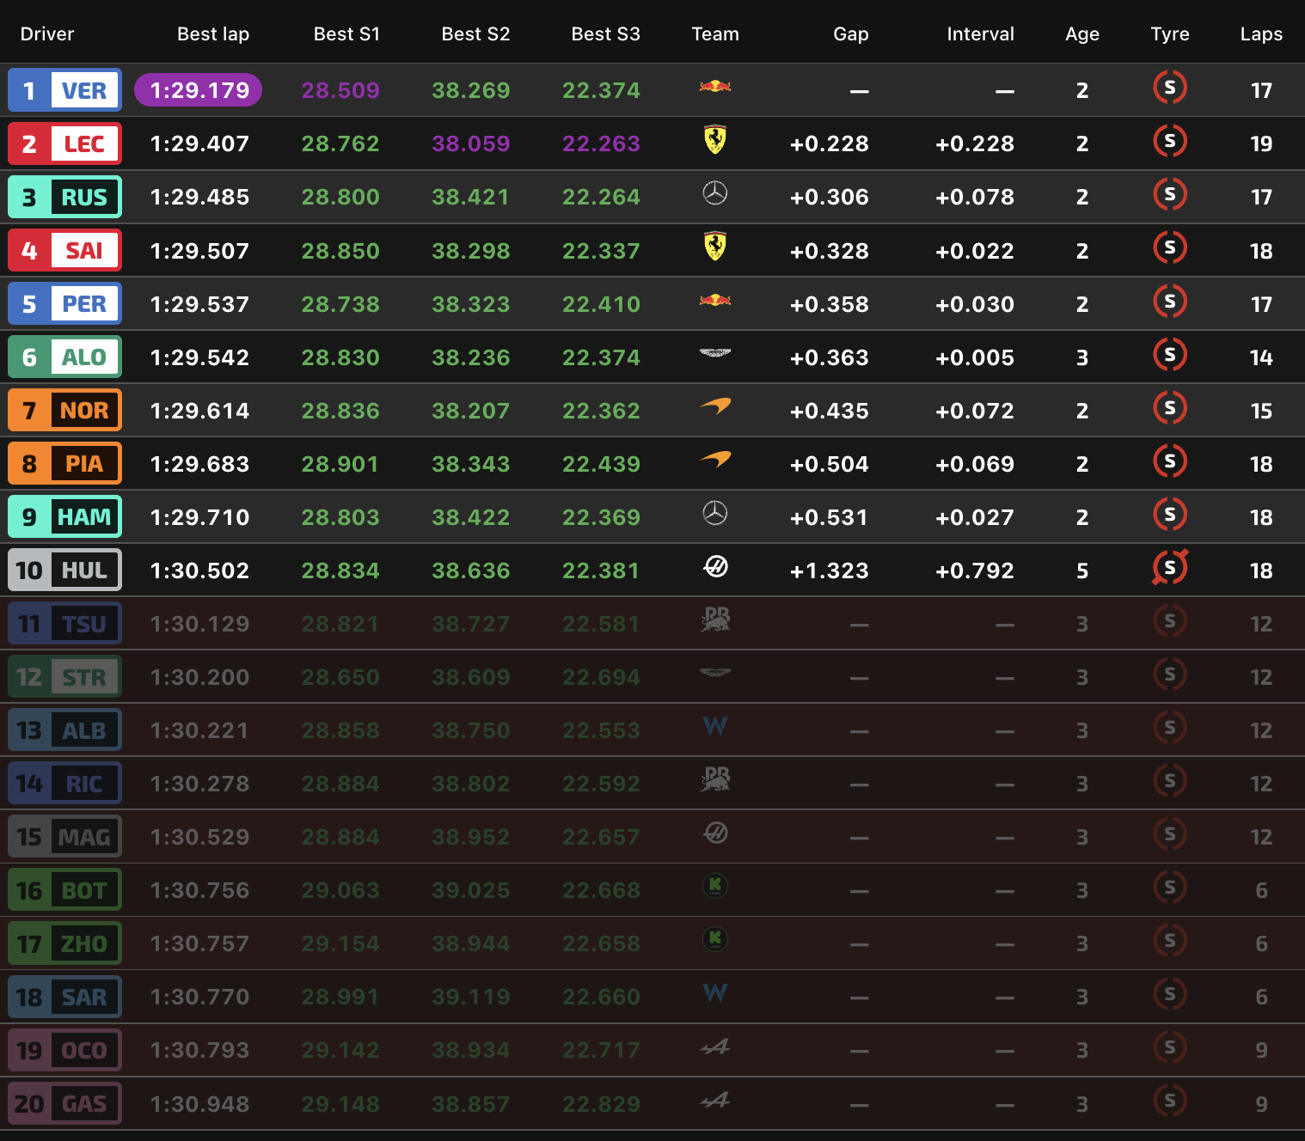Image resolution: width=1305 pixels, height=1141 pixels.
Task: Click the McLaren logo in Norris's row
Action: 714,406
